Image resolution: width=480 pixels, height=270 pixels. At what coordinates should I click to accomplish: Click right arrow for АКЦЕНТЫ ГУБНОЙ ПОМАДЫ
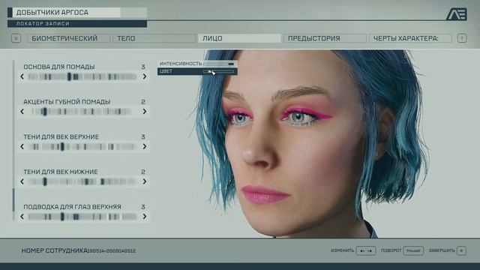tap(145, 112)
